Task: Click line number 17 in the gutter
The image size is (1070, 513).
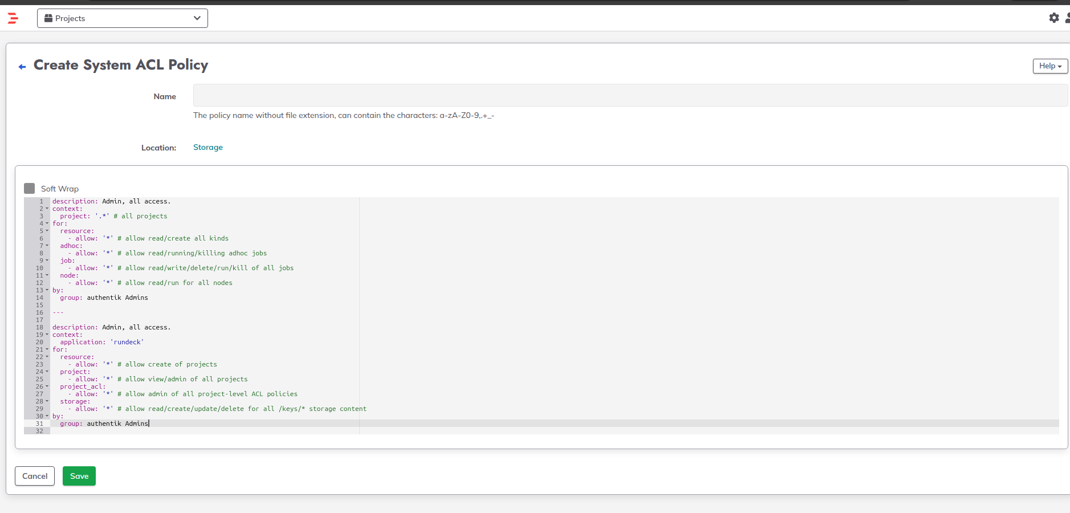Action: [39, 320]
